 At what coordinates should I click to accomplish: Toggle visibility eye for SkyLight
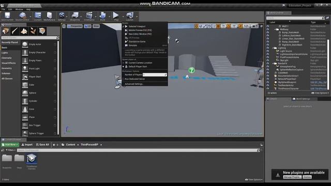[x=268, y=60]
